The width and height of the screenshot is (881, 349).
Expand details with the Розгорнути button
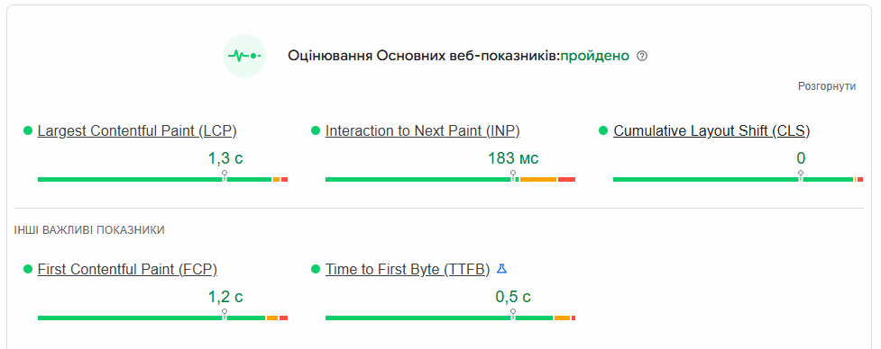827,86
